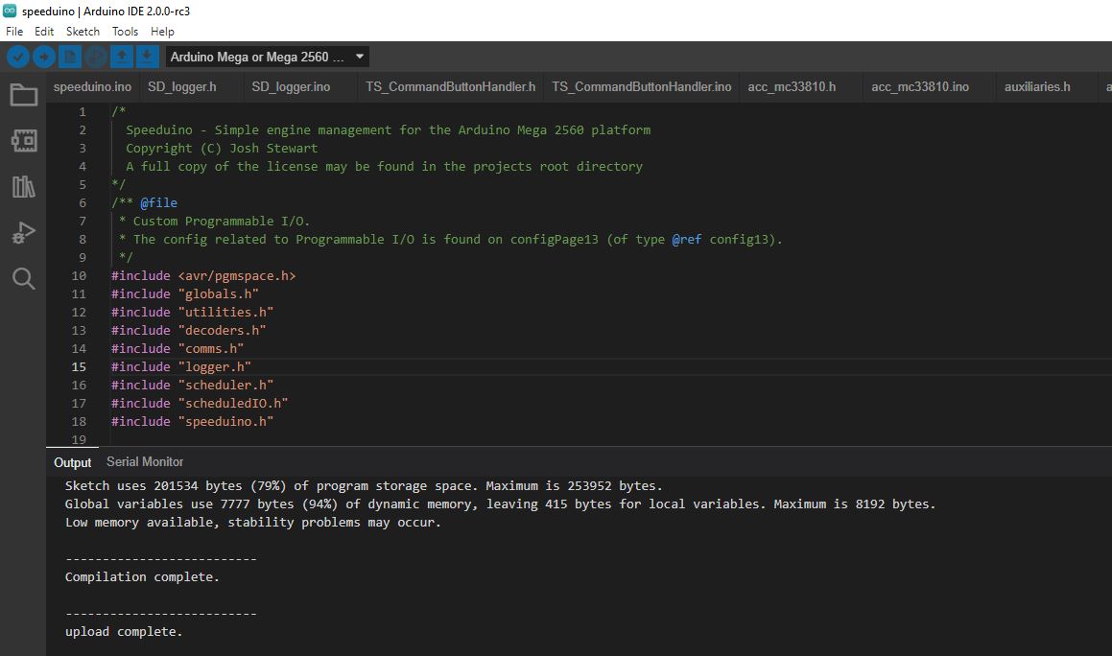Click the 'A full copy of the license' comment line

(385, 167)
